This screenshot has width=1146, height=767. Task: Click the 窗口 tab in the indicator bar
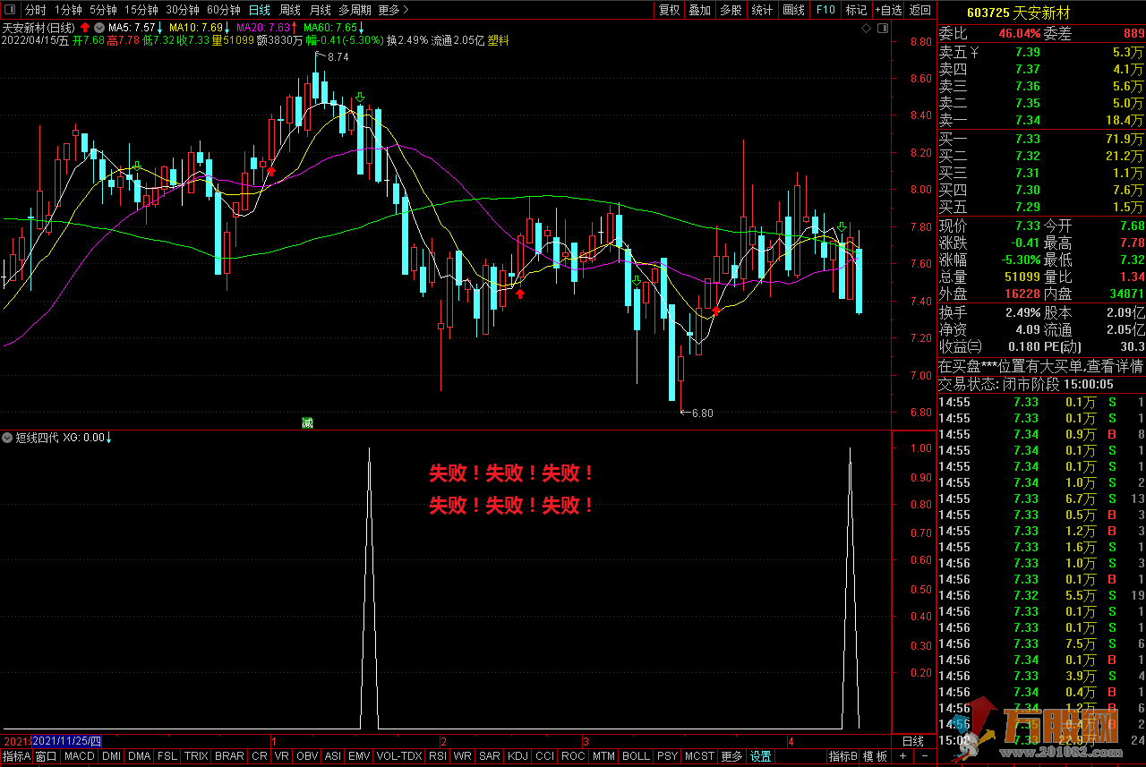tap(47, 756)
